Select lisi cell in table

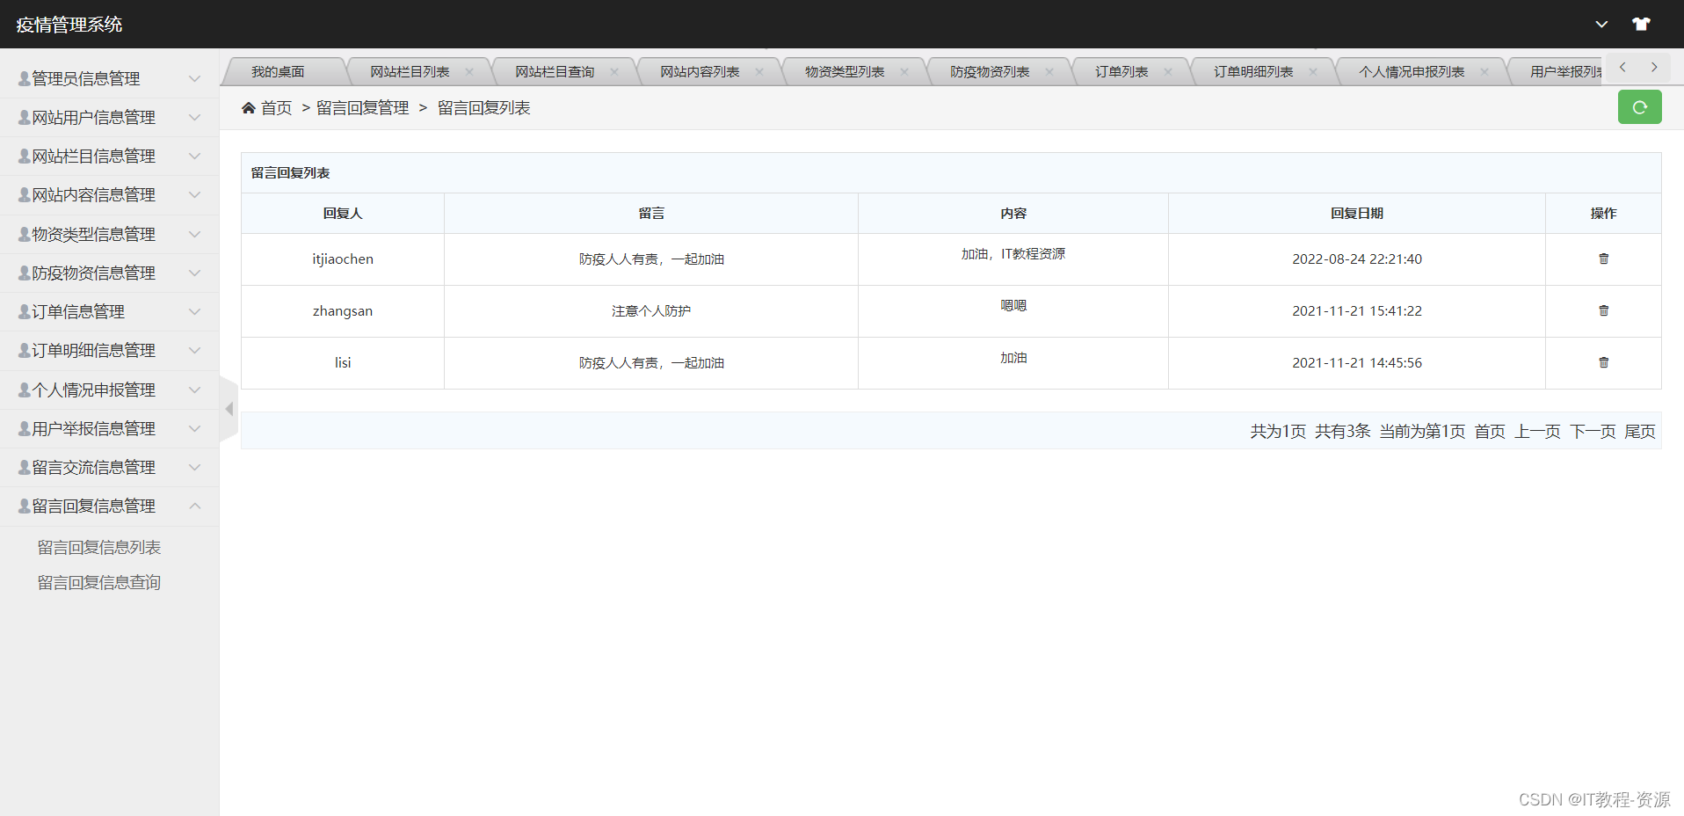pos(343,362)
